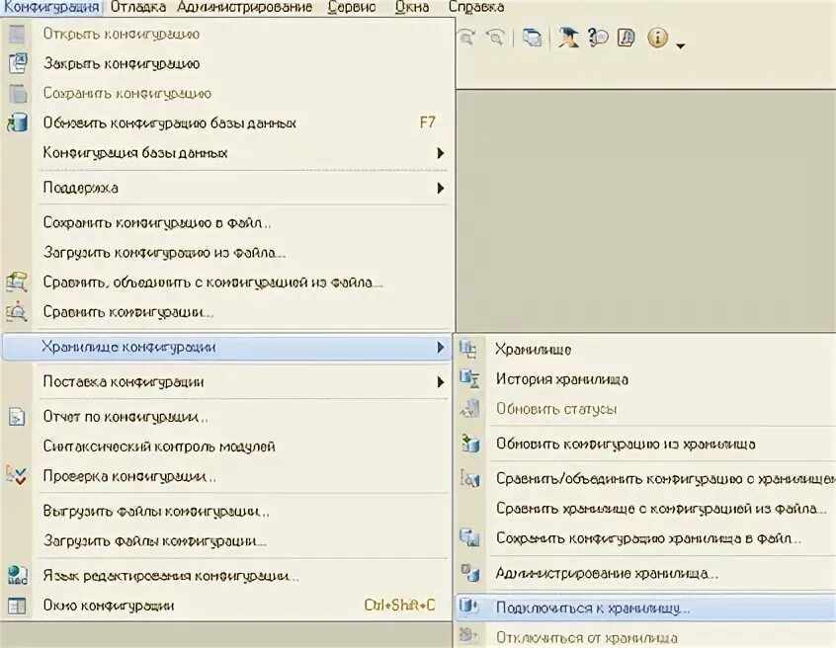Click the first magnifier search toolbar icon
Viewport: 836px width, 648px height.
[x=467, y=38]
